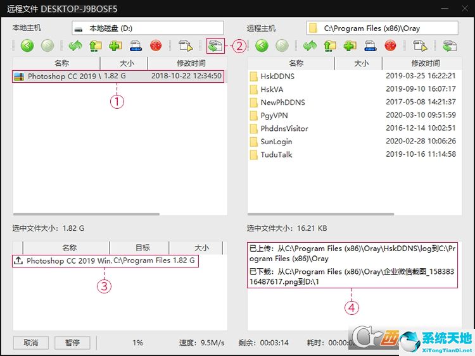Screen dimensions: 475x356
Task: Click the remote panel back arrow
Action: coord(262,46)
